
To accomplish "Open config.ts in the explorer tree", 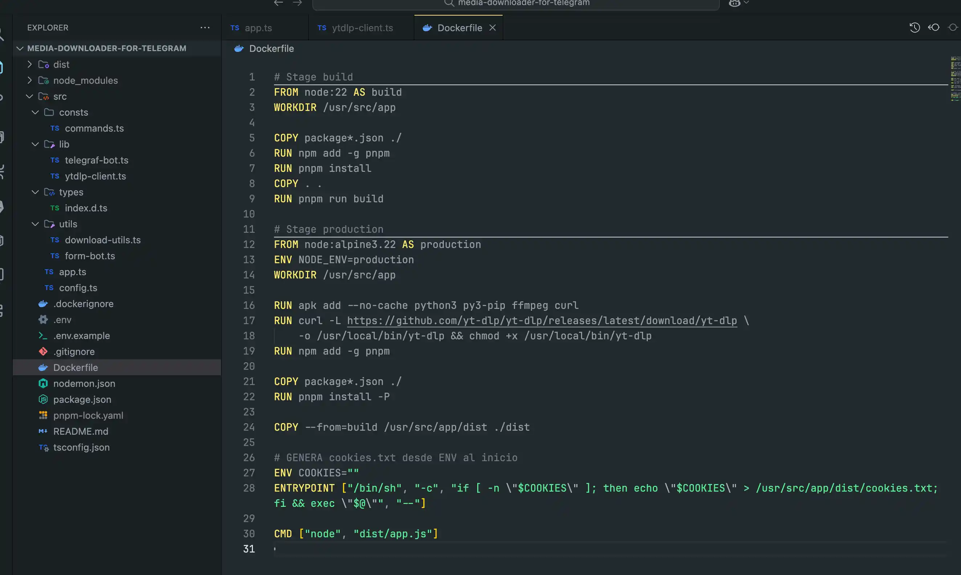I will [x=78, y=288].
